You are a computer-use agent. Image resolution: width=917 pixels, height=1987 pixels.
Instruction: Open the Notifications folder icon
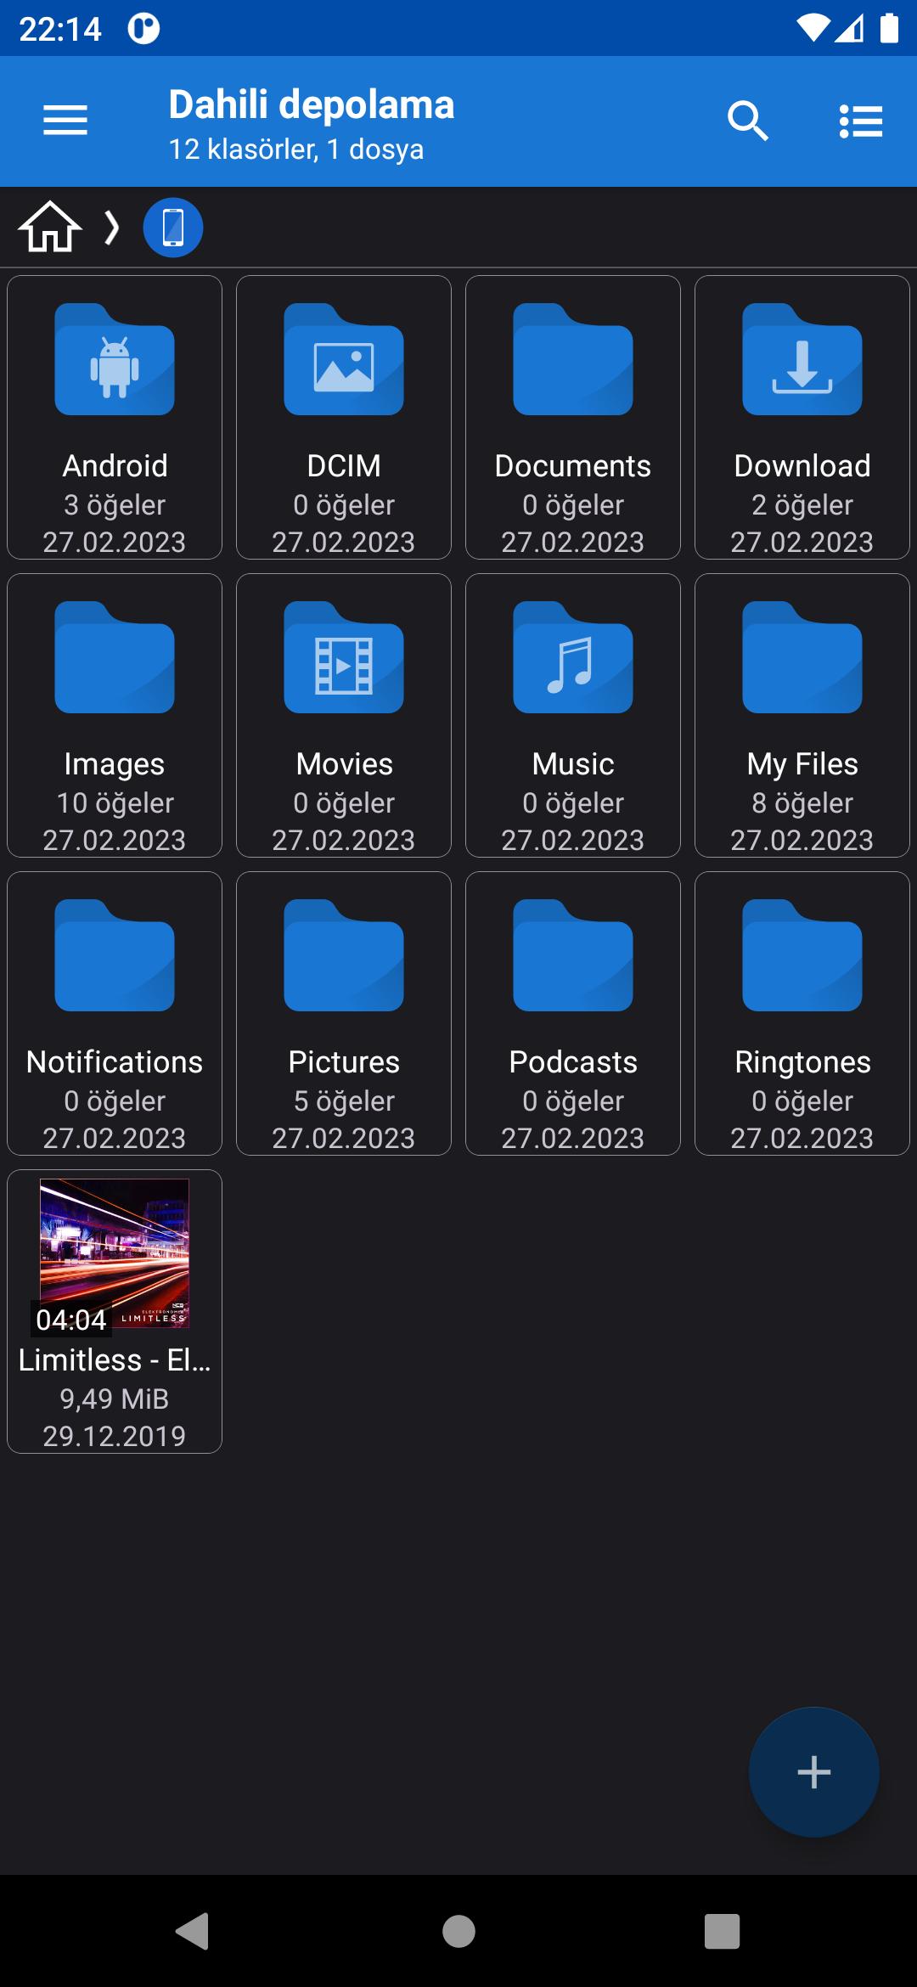pyautogui.click(x=115, y=955)
